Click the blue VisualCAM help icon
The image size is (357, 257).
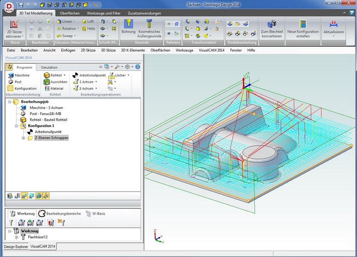click(x=138, y=67)
